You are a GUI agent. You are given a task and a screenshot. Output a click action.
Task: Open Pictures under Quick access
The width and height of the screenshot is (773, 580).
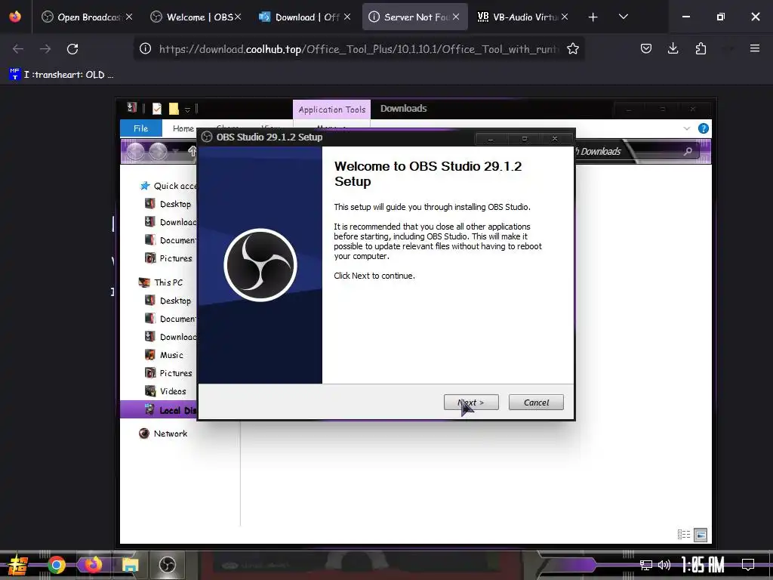click(x=168, y=258)
